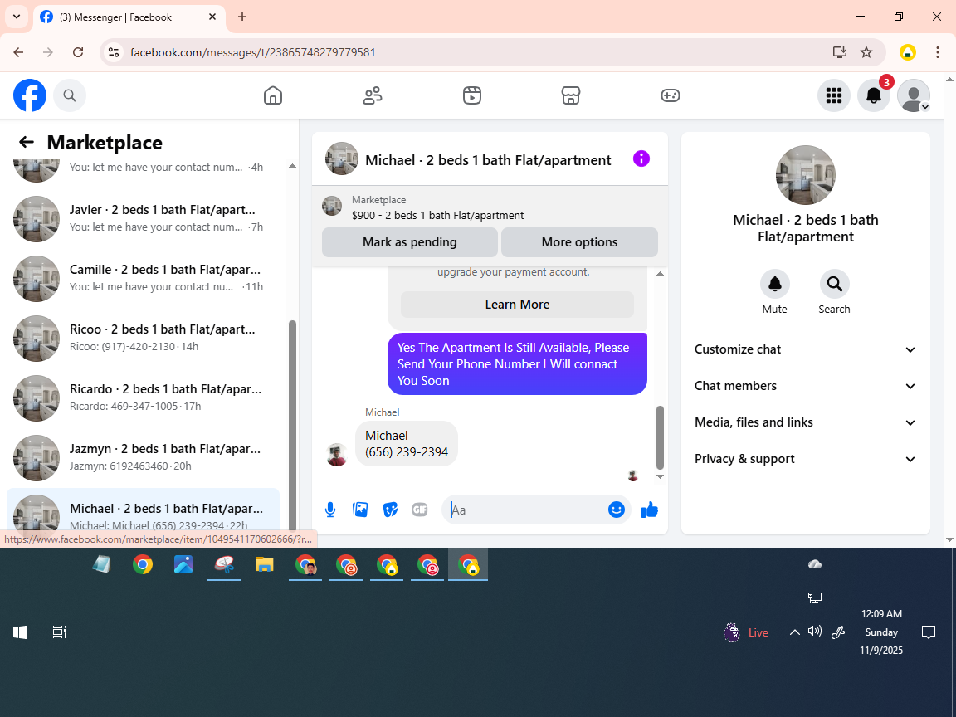Open the volume control in tray

815,631
